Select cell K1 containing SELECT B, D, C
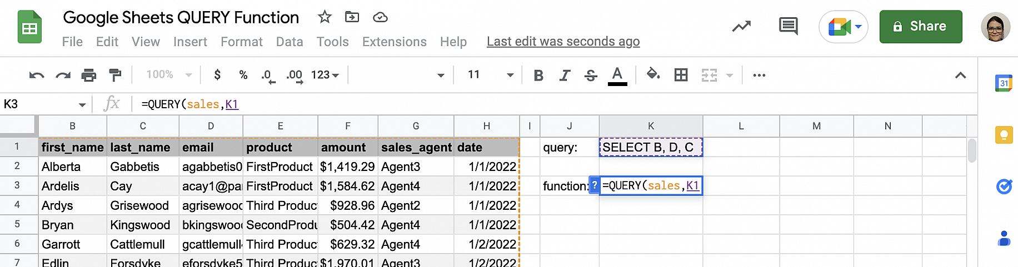1018x267 pixels. 650,147
